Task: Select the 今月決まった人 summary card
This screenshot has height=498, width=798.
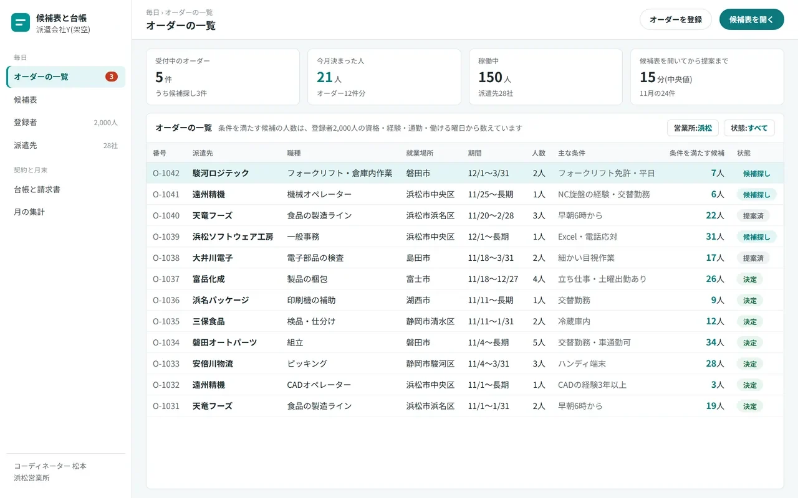Action: [x=384, y=77]
